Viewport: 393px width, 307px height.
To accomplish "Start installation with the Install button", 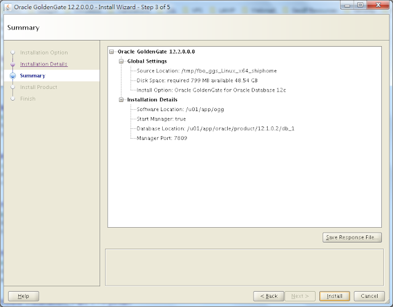I will coord(334,296).
